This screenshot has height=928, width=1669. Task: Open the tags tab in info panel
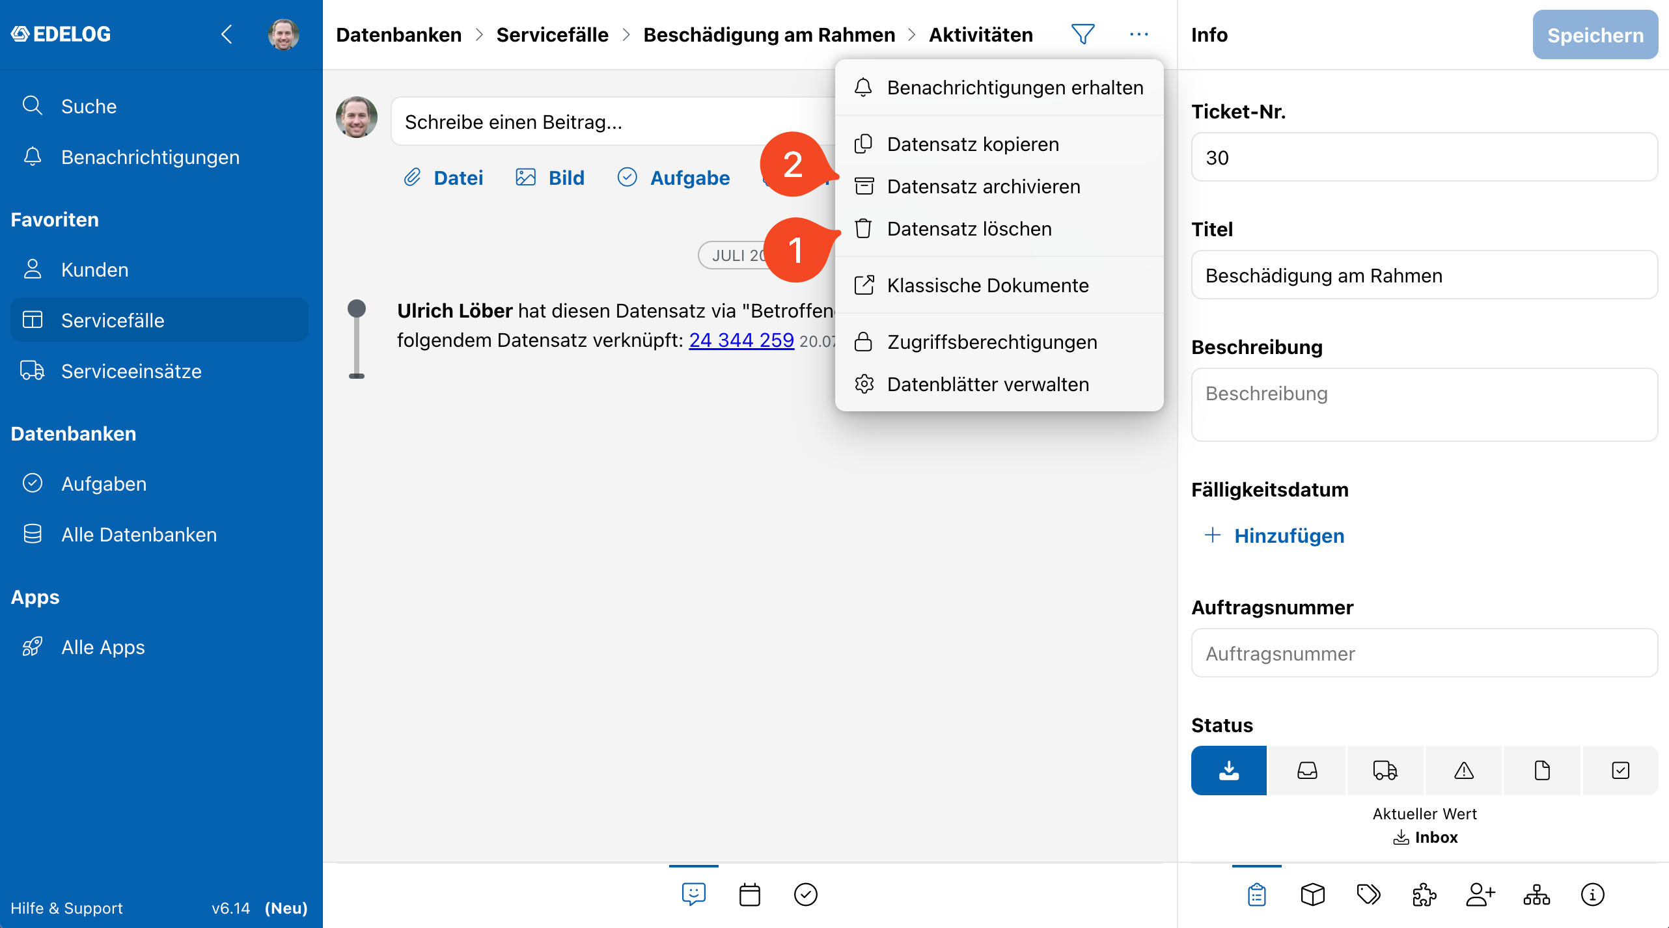point(1369,895)
